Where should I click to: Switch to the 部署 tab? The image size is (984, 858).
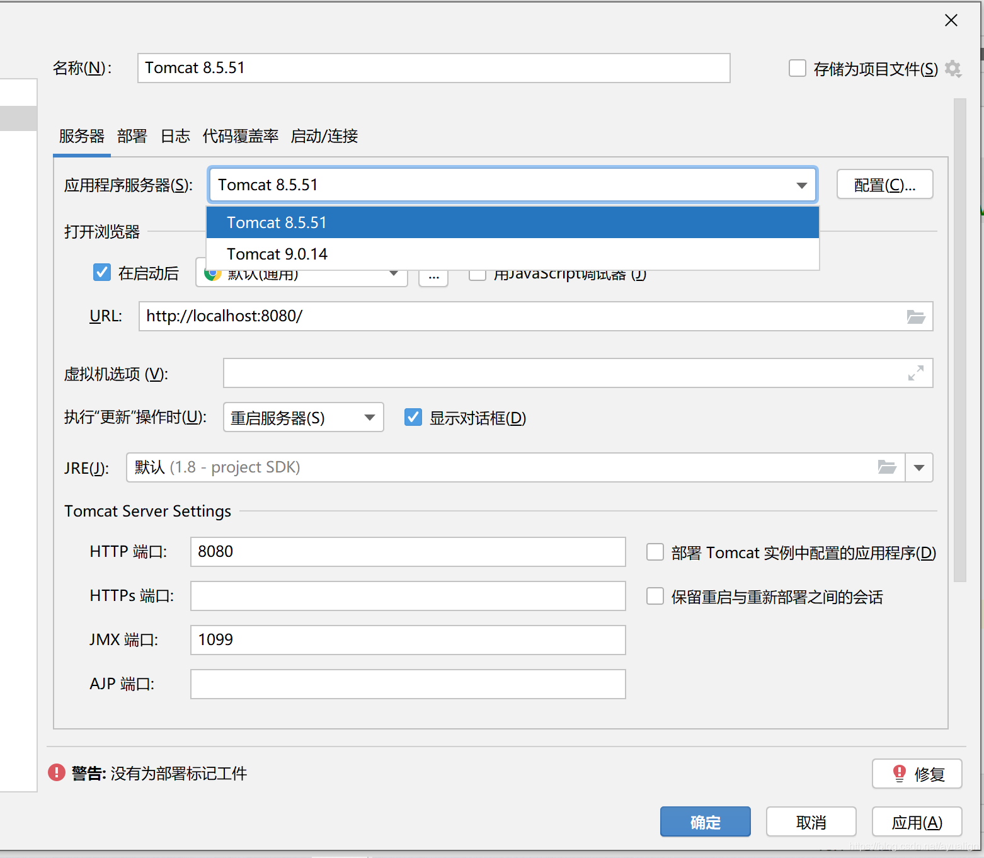click(132, 136)
